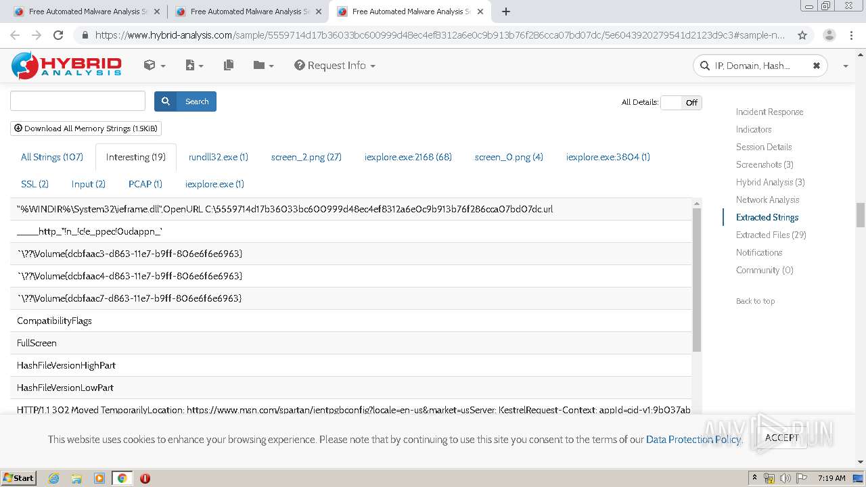Viewport: 866px width, 487px height.
Task: Click the volume icon in system tray
Action: (x=785, y=478)
